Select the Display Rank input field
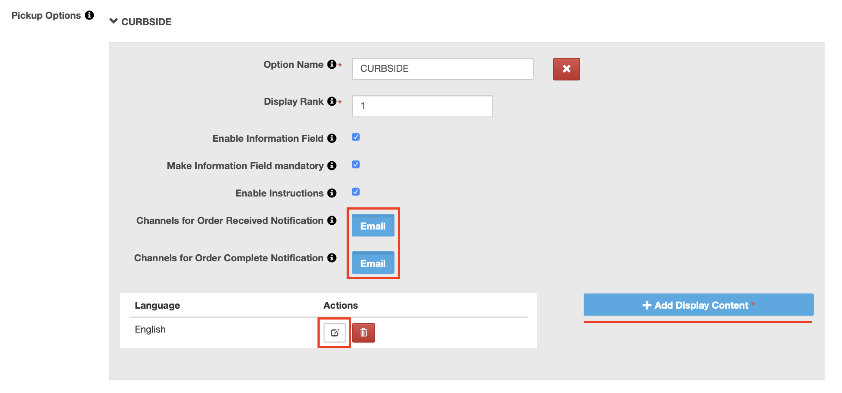 tap(421, 106)
